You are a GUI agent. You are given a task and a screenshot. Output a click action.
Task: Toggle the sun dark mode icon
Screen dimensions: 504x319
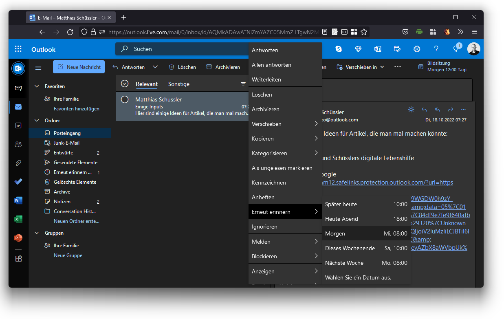click(x=411, y=110)
